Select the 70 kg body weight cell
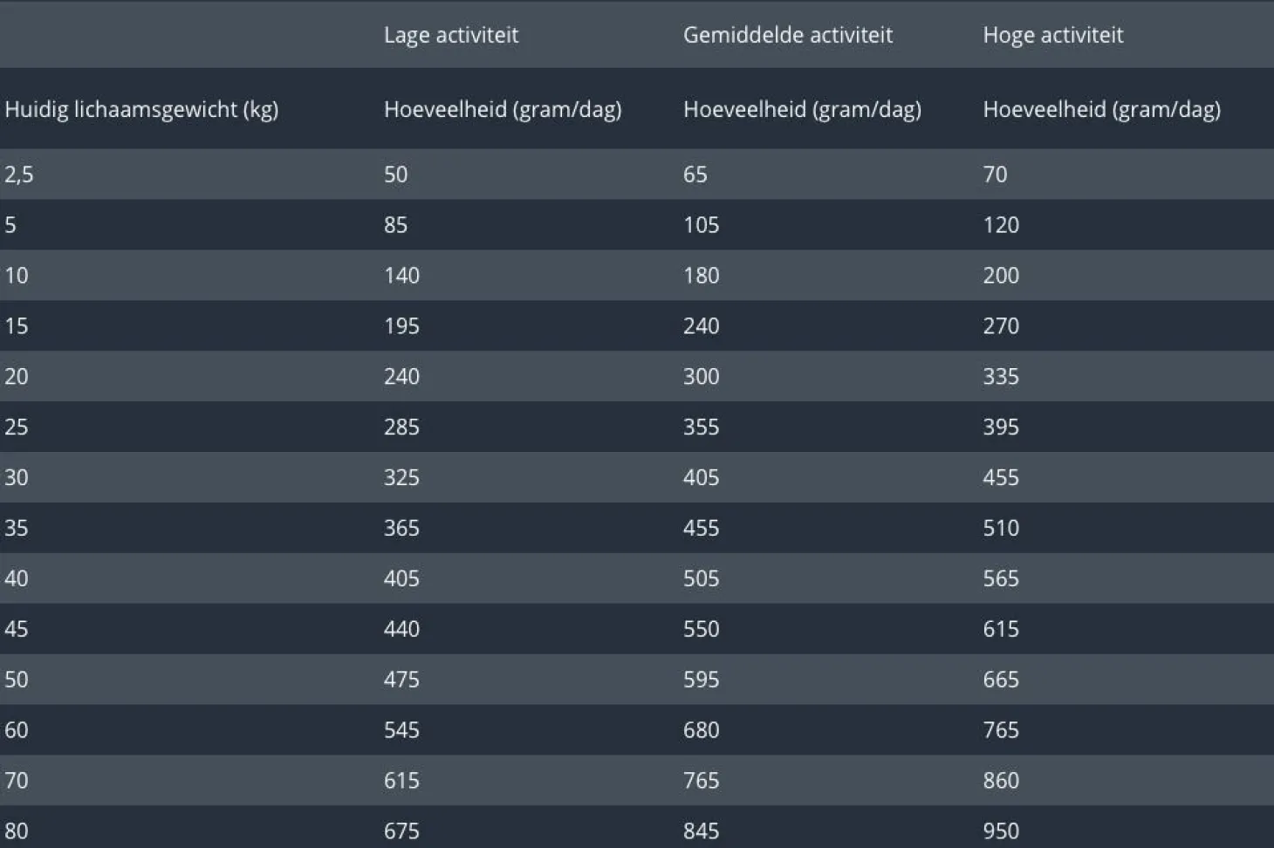 click(17, 781)
